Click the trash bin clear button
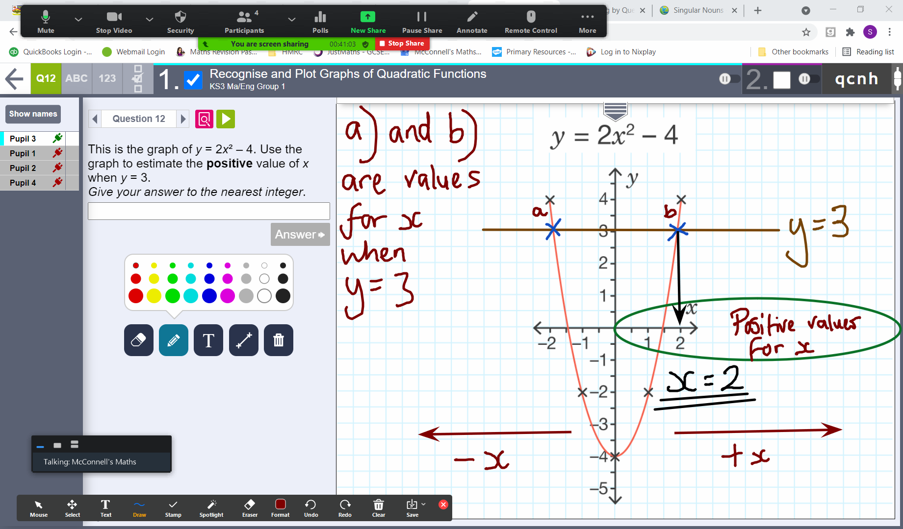 click(278, 340)
